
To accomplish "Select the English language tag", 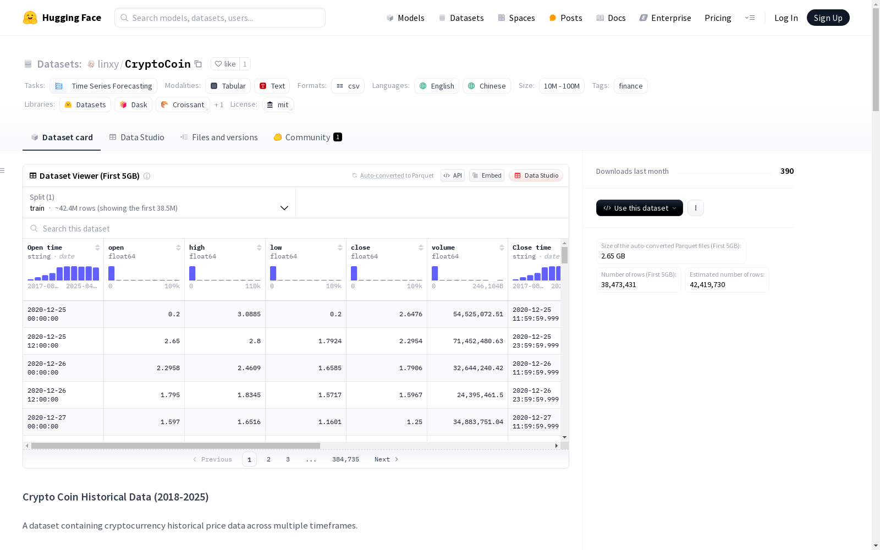I will (437, 86).
